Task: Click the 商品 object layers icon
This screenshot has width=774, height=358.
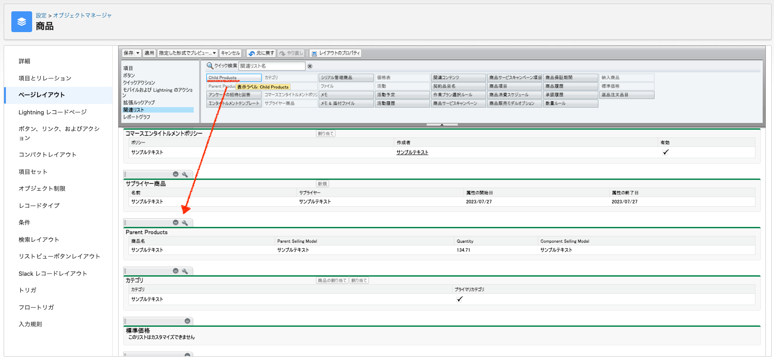Action: tap(22, 22)
